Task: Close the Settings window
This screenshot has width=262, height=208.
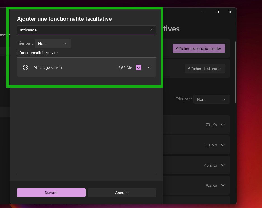Action: (x=230, y=12)
